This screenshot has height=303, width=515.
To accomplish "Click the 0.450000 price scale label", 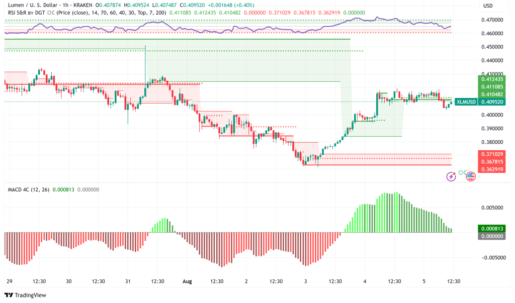I will (x=492, y=47).
